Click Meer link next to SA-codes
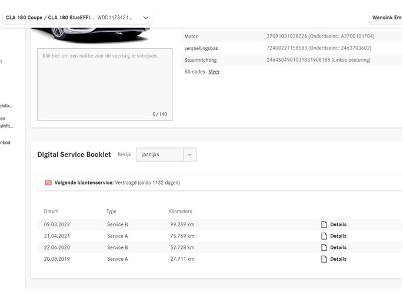The height and width of the screenshot is (302, 403). point(214,72)
